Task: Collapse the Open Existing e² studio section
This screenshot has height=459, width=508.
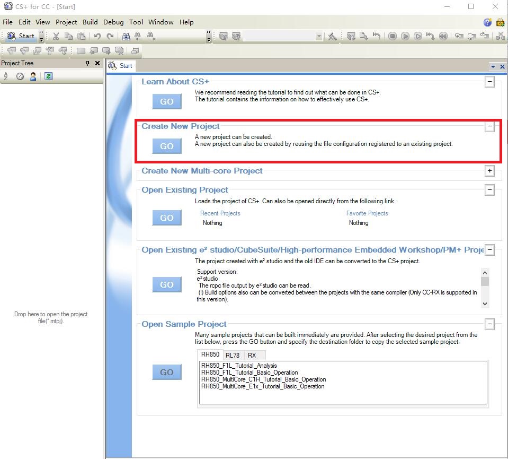Action: [490, 250]
